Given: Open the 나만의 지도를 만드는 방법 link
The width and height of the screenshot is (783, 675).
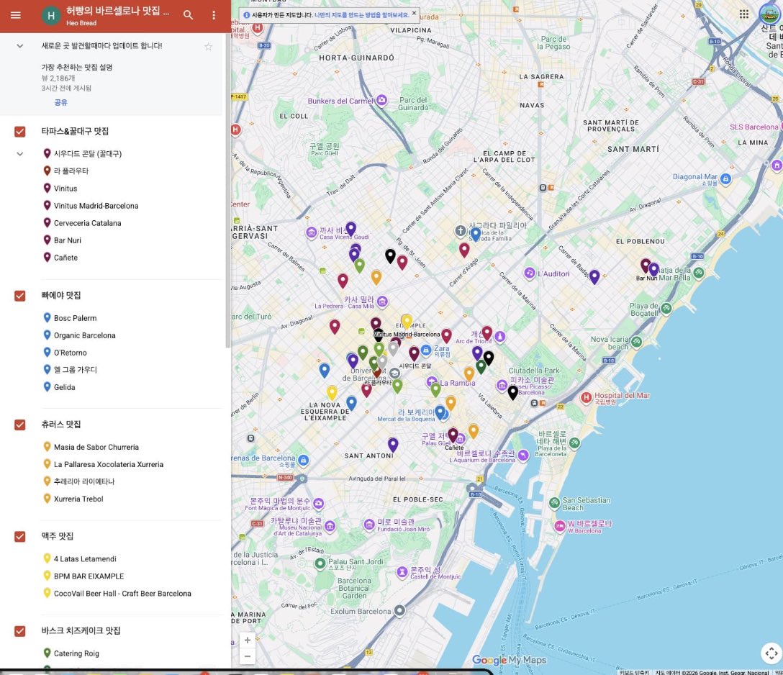Looking at the screenshot, I should tap(361, 15).
